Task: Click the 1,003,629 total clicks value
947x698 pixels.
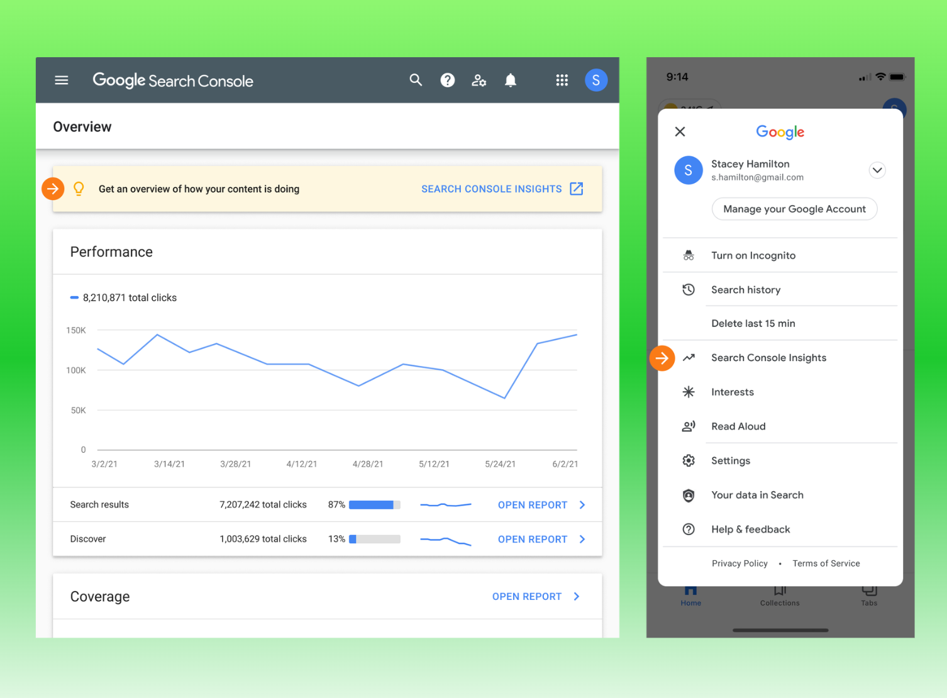Action: click(x=263, y=539)
